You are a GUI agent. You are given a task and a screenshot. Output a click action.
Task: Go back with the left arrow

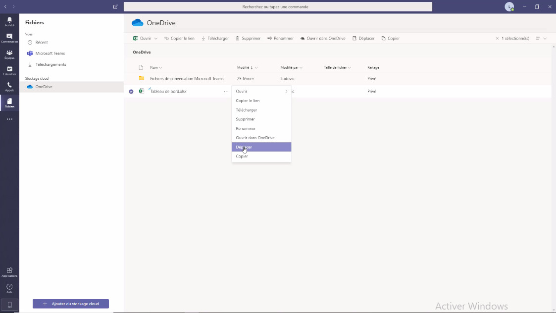point(5,7)
